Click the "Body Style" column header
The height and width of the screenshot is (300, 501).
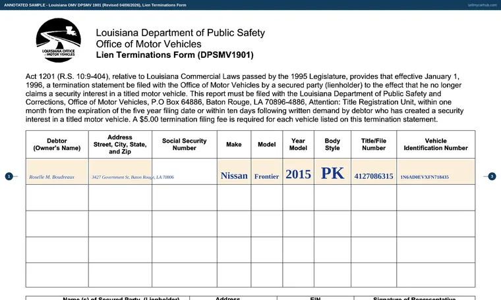coord(332,145)
